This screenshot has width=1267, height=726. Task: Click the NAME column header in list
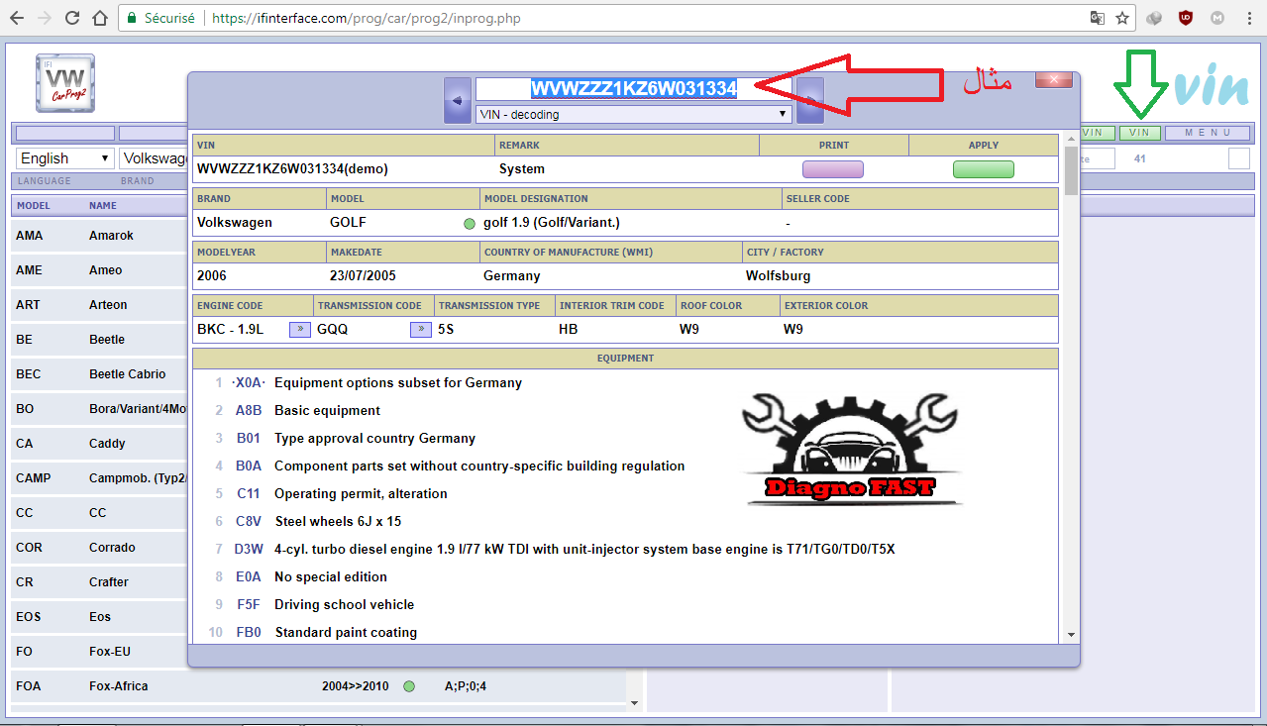103,206
